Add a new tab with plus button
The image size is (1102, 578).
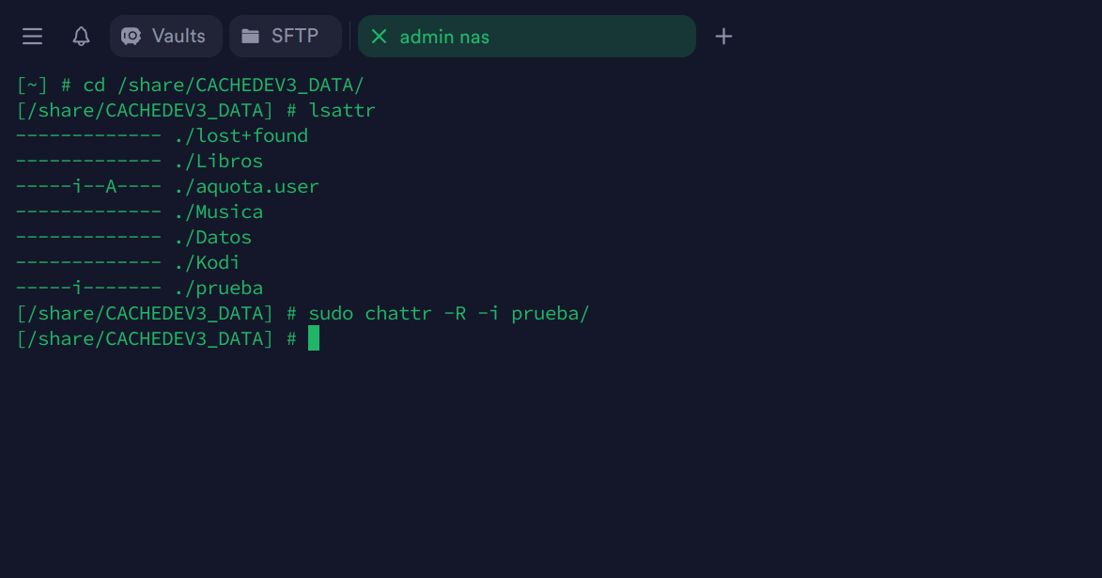[x=723, y=37]
